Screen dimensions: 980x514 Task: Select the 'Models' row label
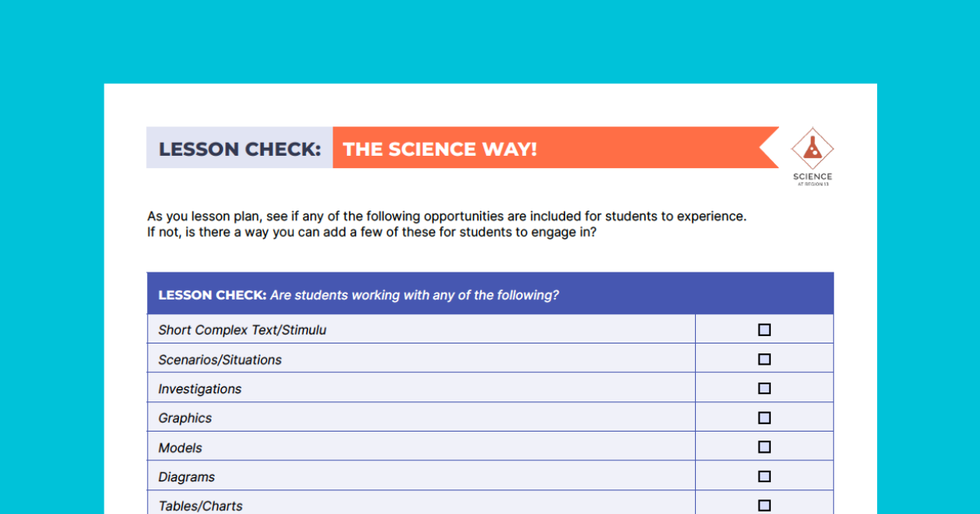(180, 448)
